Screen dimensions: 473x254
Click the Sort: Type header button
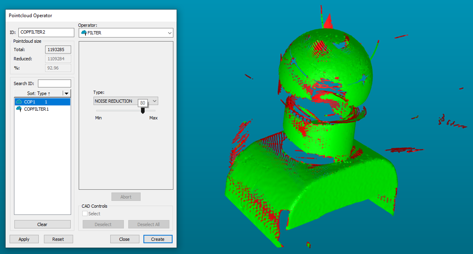point(39,93)
